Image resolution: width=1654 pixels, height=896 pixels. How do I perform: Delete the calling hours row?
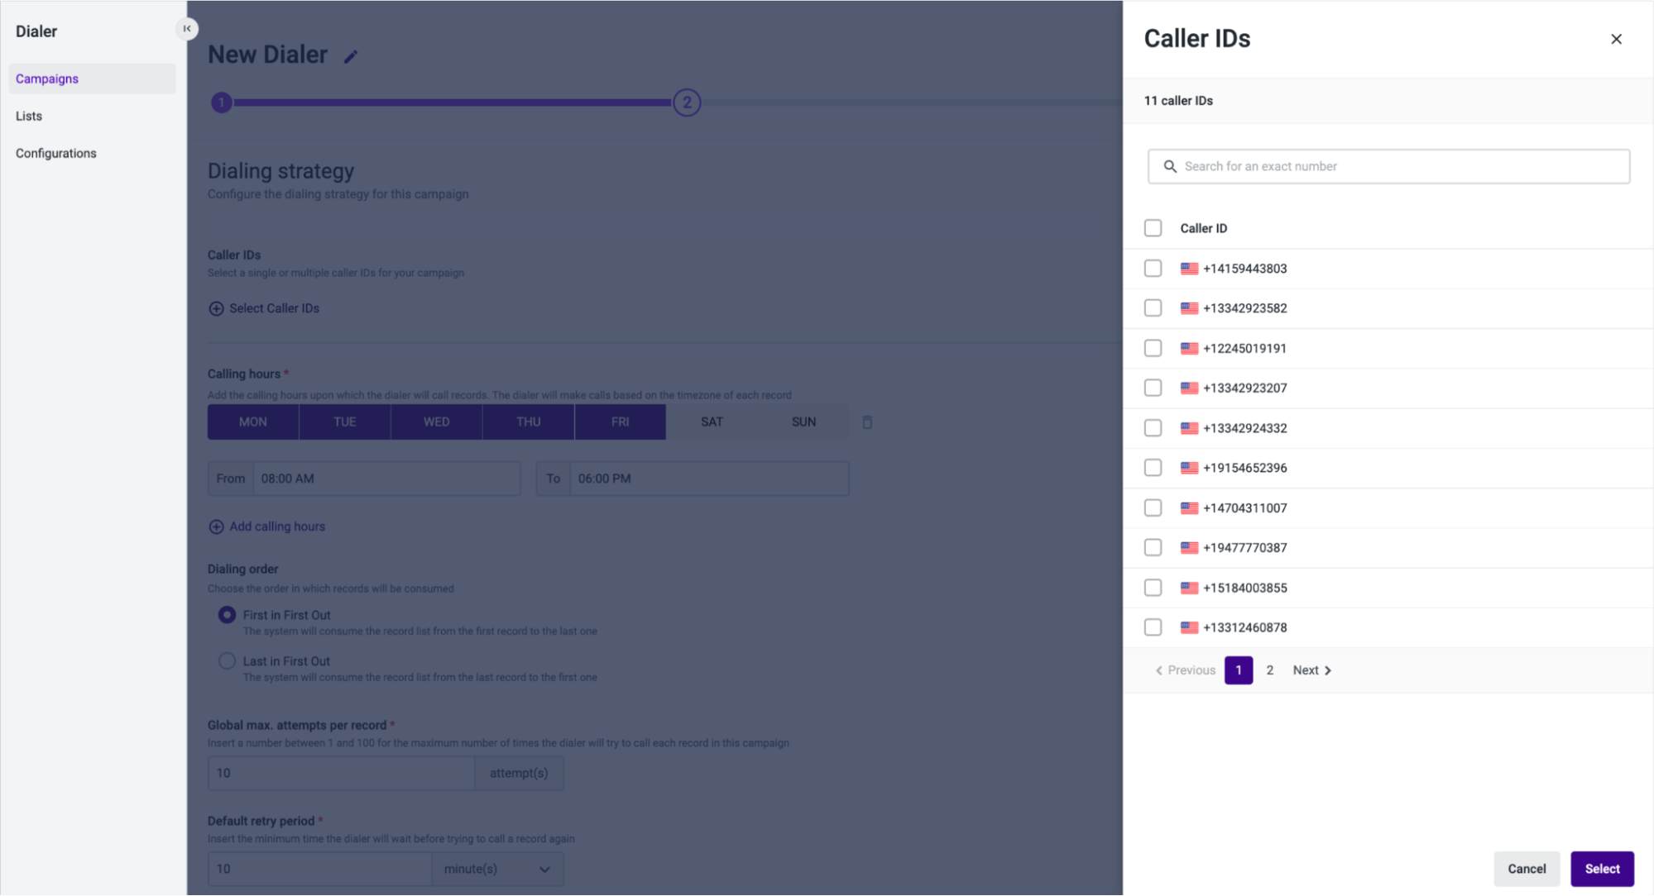point(867,422)
